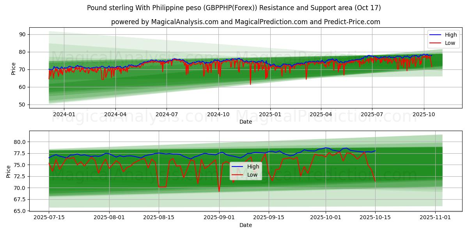Click the 'Low' label in bottom chart legend
The width and height of the screenshot is (468, 234).
coord(252,175)
